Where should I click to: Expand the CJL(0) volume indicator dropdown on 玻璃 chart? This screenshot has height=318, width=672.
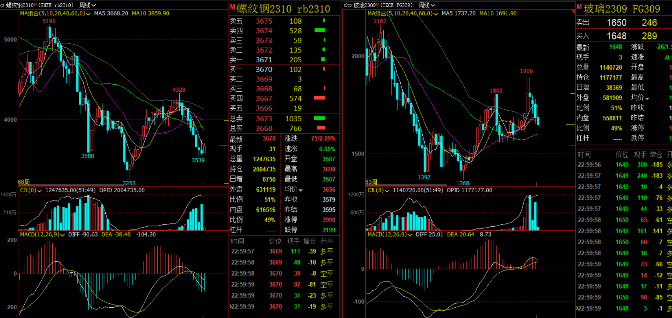click(x=387, y=191)
